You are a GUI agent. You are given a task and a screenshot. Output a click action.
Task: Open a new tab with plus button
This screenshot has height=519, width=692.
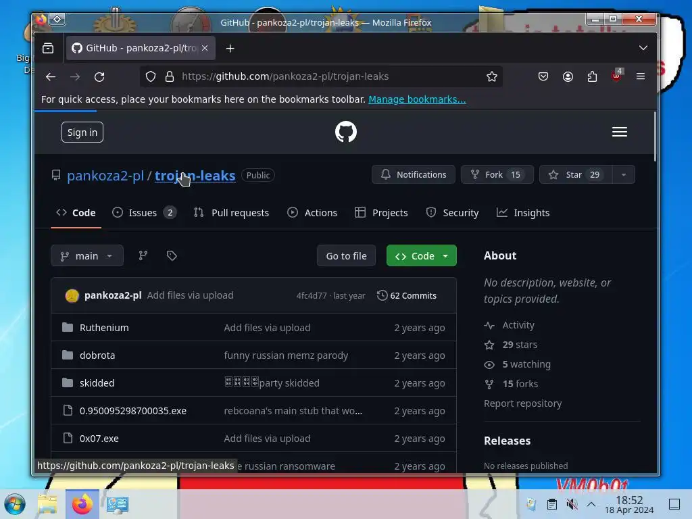[x=230, y=49]
